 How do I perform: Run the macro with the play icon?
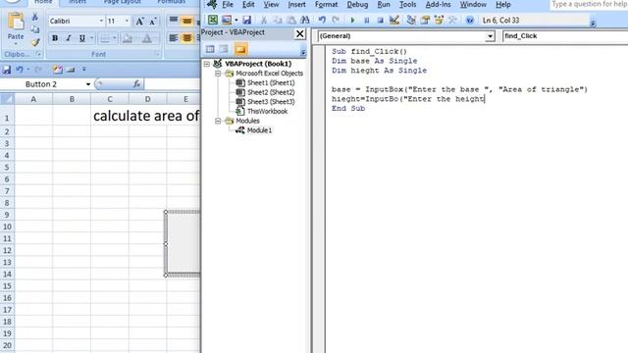click(x=353, y=20)
